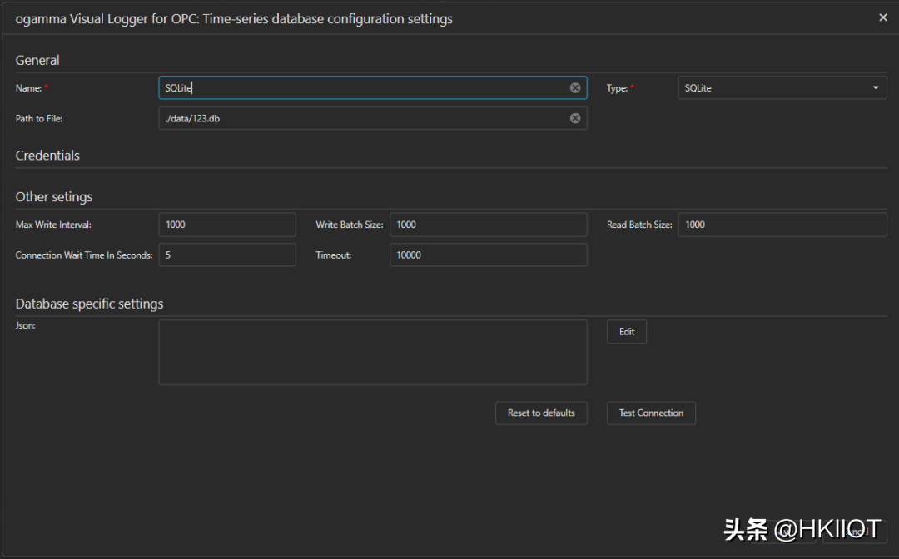Image resolution: width=899 pixels, height=559 pixels.
Task: Click the Path to File label
Action: pyautogui.click(x=39, y=119)
